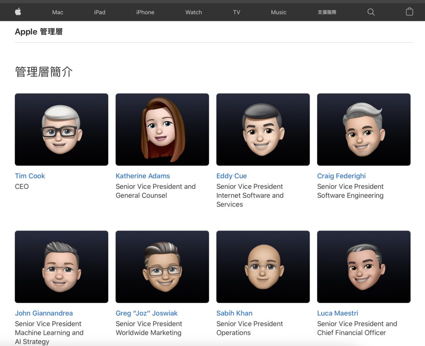
Task: Open the shopping bag icon
Action: (x=409, y=12)
